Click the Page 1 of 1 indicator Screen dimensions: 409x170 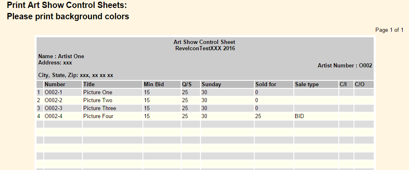point(389,30)
